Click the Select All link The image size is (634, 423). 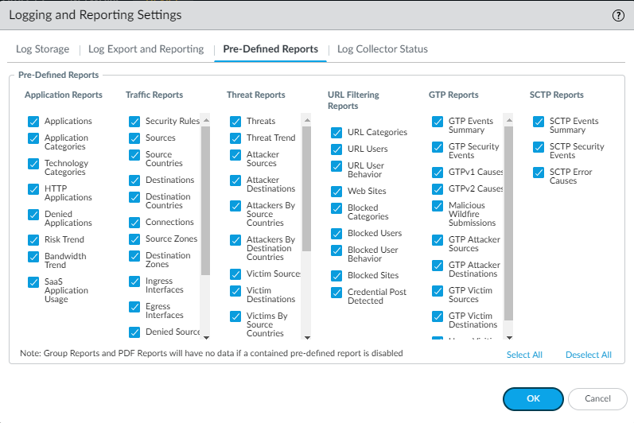click(x=524, y=355)
